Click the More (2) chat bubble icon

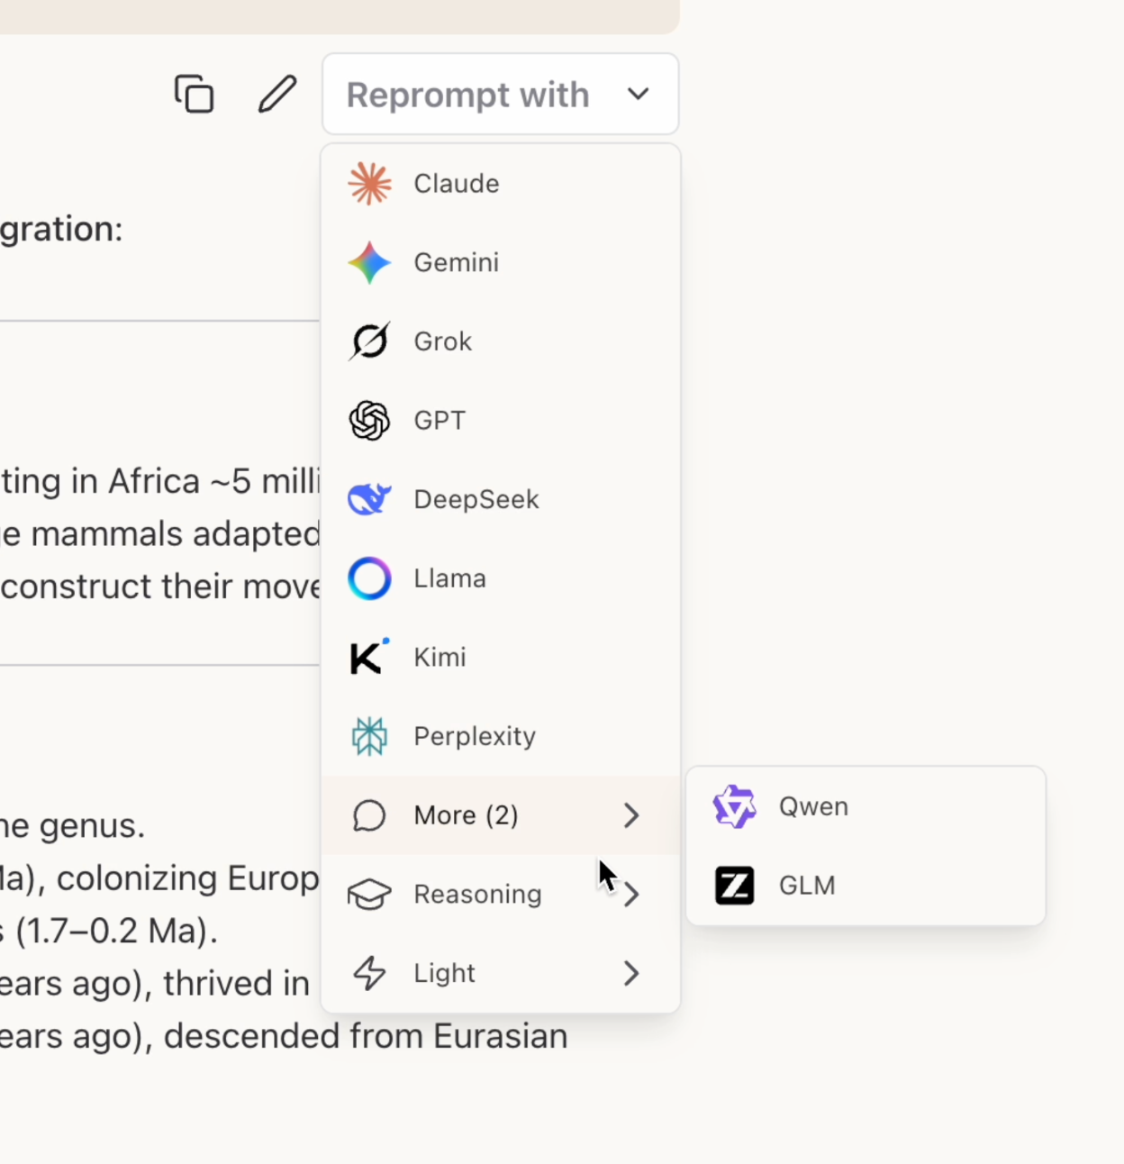[x=369, y=815]
